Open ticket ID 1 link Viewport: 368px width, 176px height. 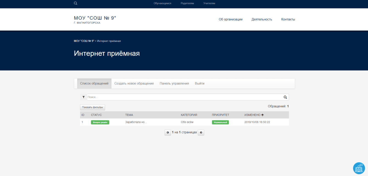[82, 122]
